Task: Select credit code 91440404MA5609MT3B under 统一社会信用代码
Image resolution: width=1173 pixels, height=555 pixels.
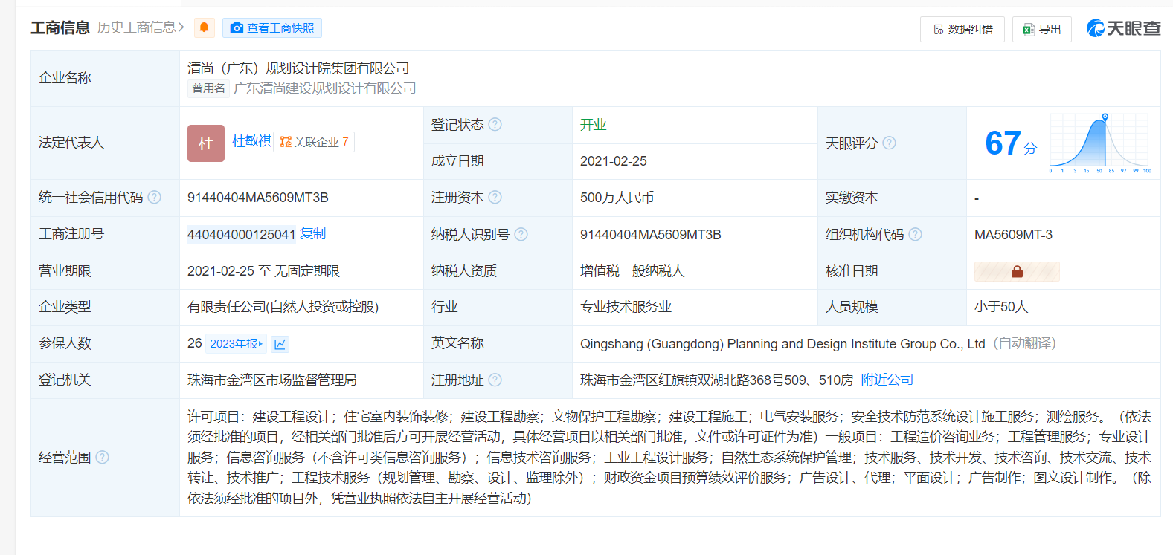Action: [258, 198]
